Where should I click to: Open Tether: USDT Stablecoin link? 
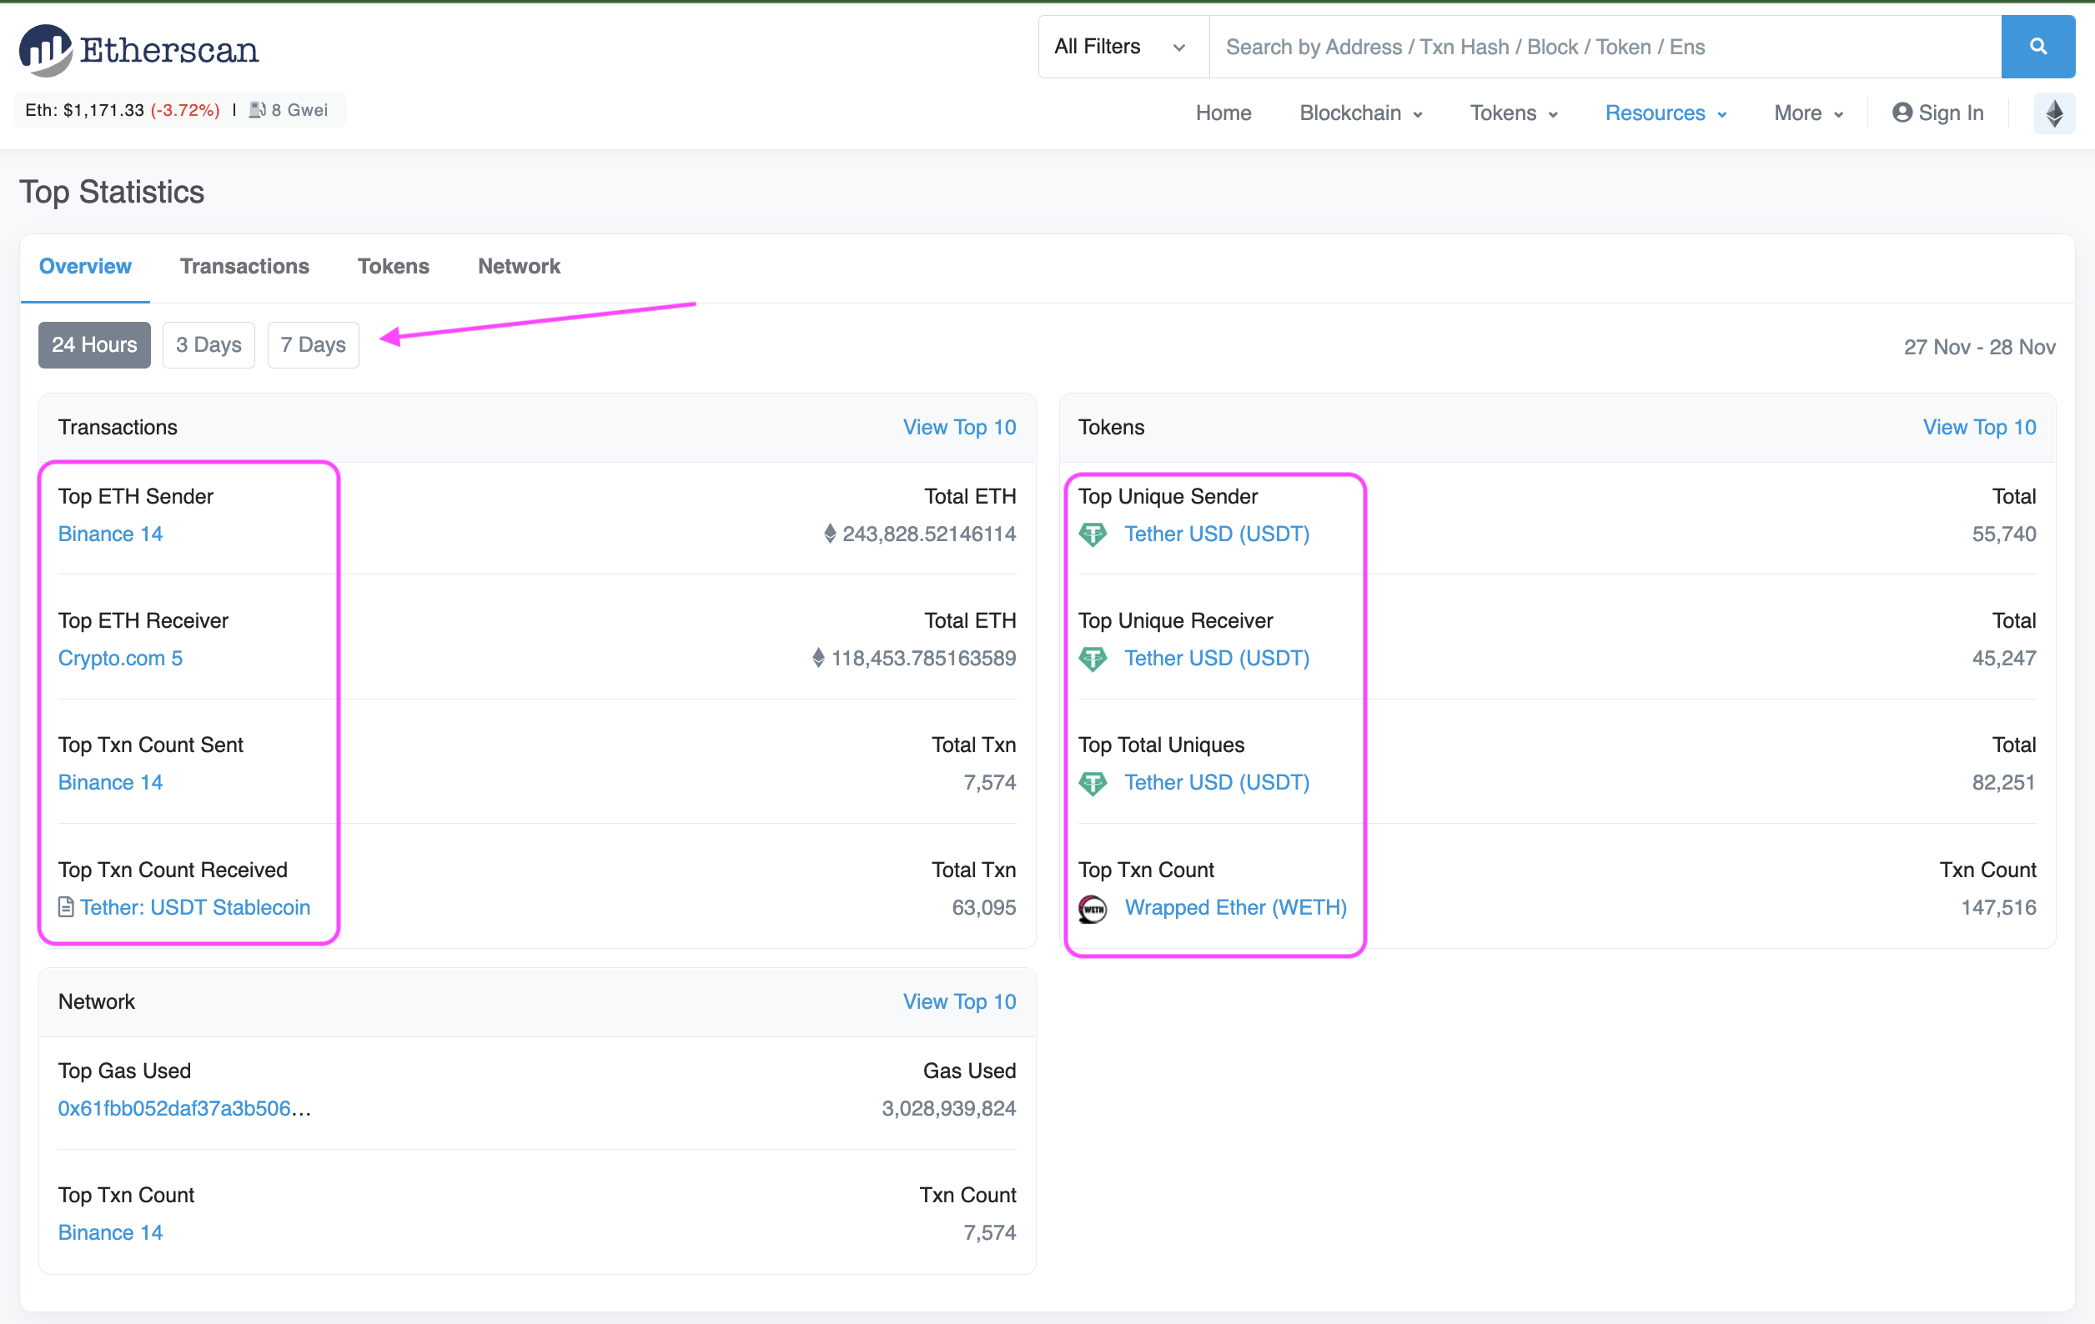coord(195,907)
